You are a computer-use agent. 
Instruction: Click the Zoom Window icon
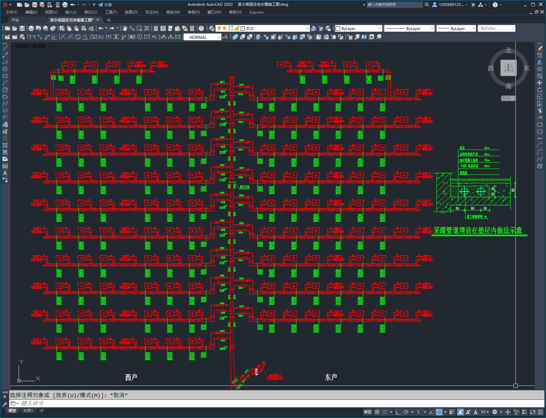click(139, 28)
